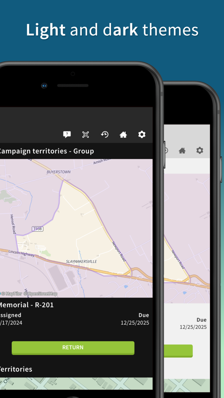
Task: Click the Due date 12/25/2025 in dark phone
Action: point(135,323)
